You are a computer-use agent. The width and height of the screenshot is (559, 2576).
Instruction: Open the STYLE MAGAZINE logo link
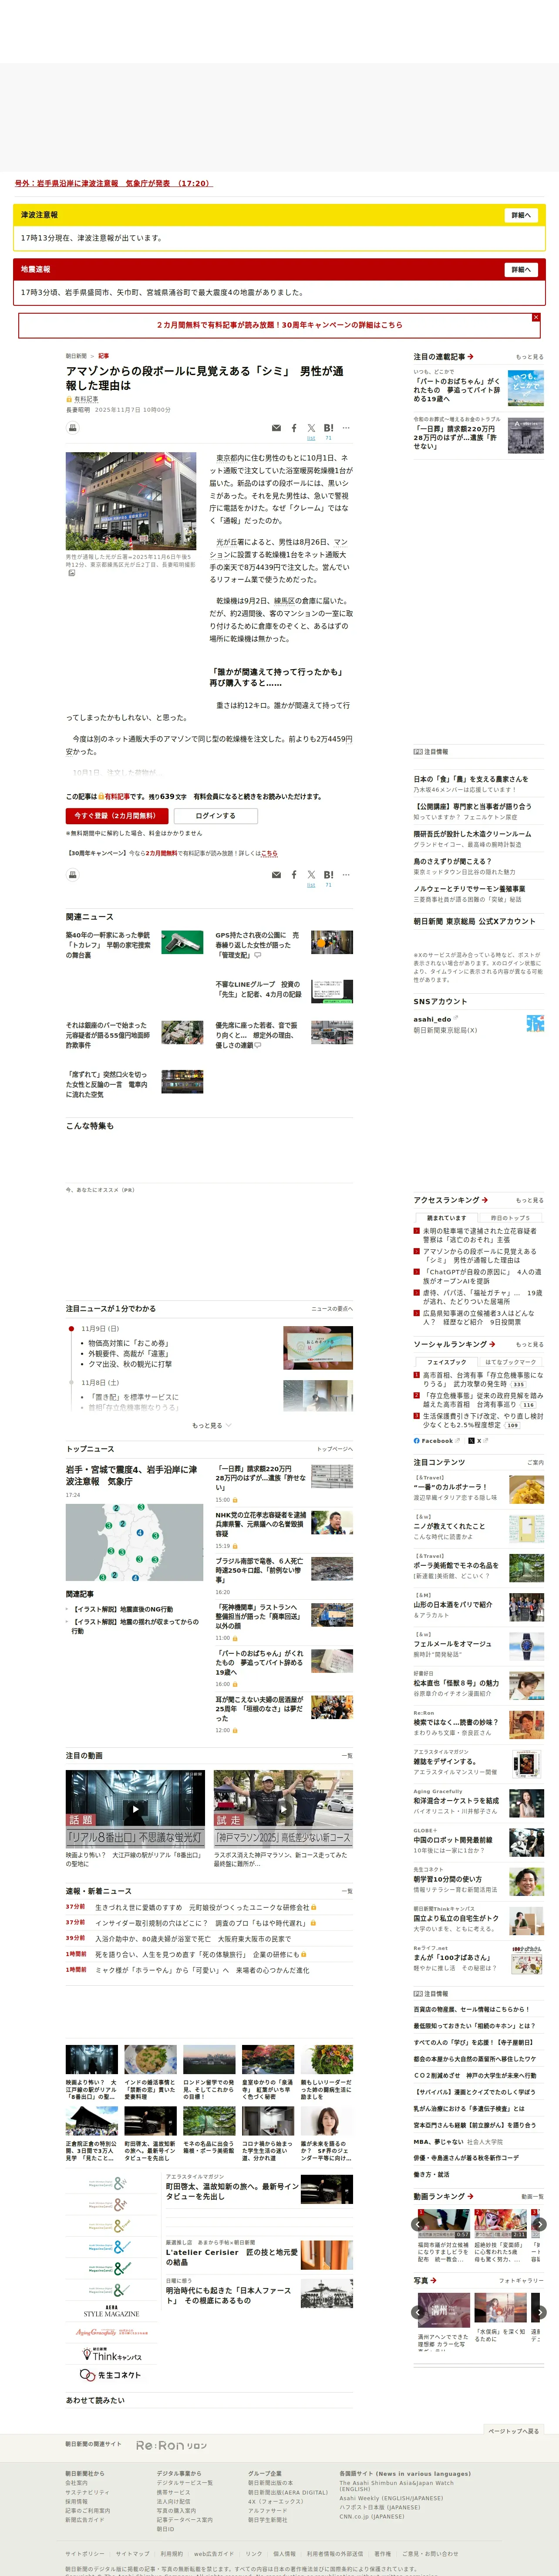click(x=111, y=2312)
